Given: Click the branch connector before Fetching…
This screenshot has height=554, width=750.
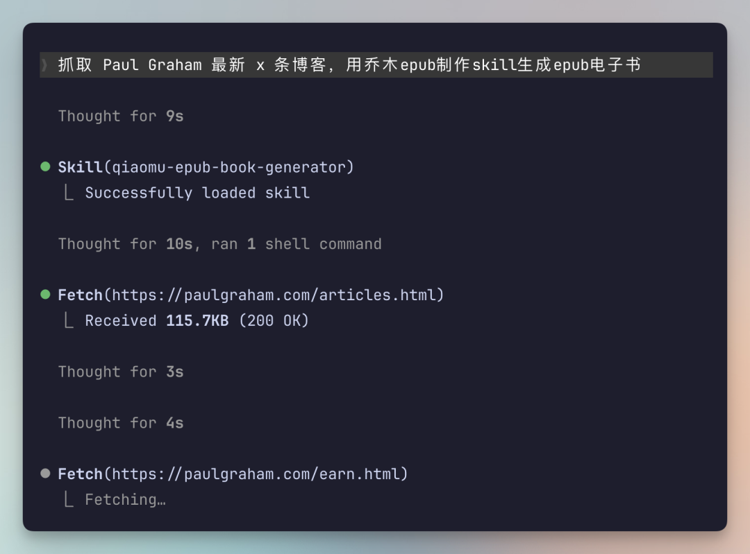Looking at the screenshot, I should tap(69, 499).
